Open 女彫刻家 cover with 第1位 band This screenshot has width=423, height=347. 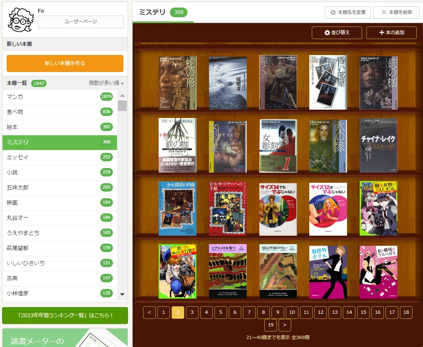click(x=278, y=146)
